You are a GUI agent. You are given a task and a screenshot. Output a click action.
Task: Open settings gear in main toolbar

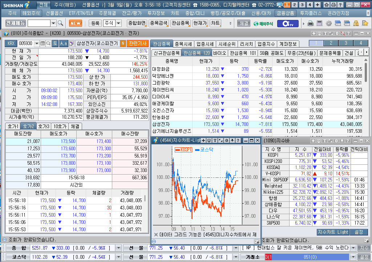coord(328,23)
